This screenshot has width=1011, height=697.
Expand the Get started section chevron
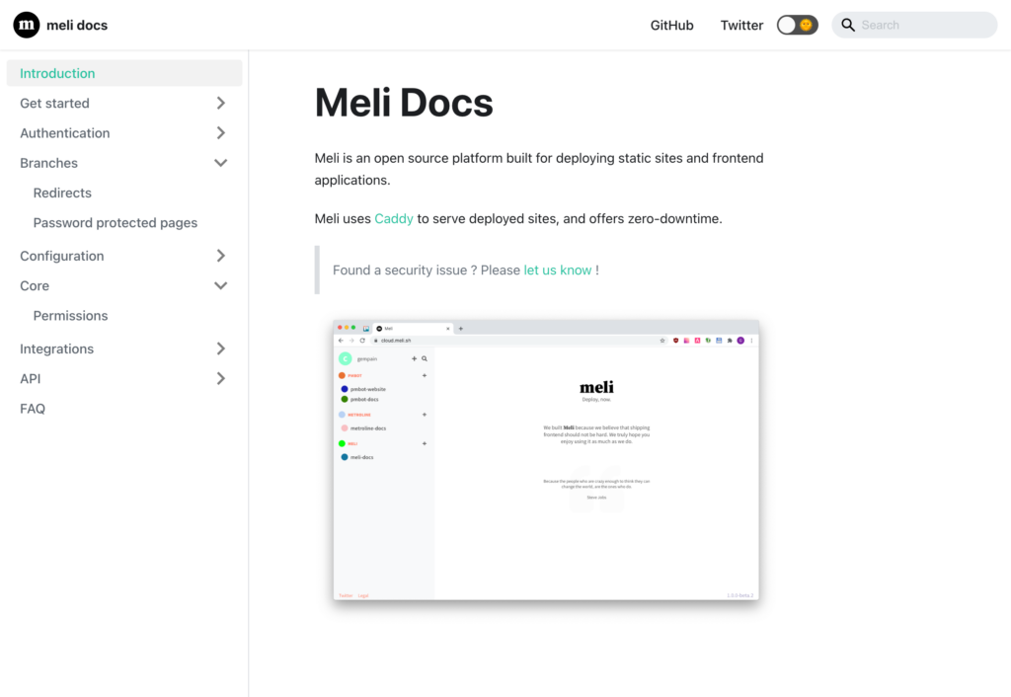(x=220, y=104)
